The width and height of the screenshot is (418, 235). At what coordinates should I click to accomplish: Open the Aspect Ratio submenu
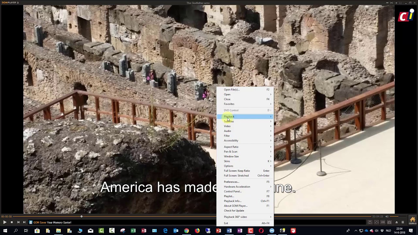point(245,147)
